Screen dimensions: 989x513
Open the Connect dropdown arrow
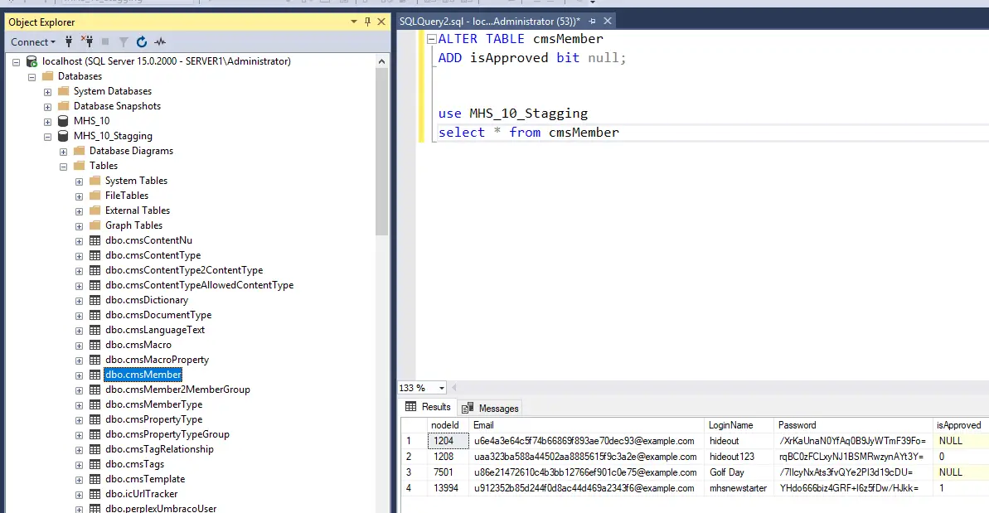(52, 41)
